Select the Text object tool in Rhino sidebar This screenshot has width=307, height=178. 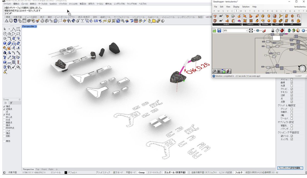click(x=5, y=57)
